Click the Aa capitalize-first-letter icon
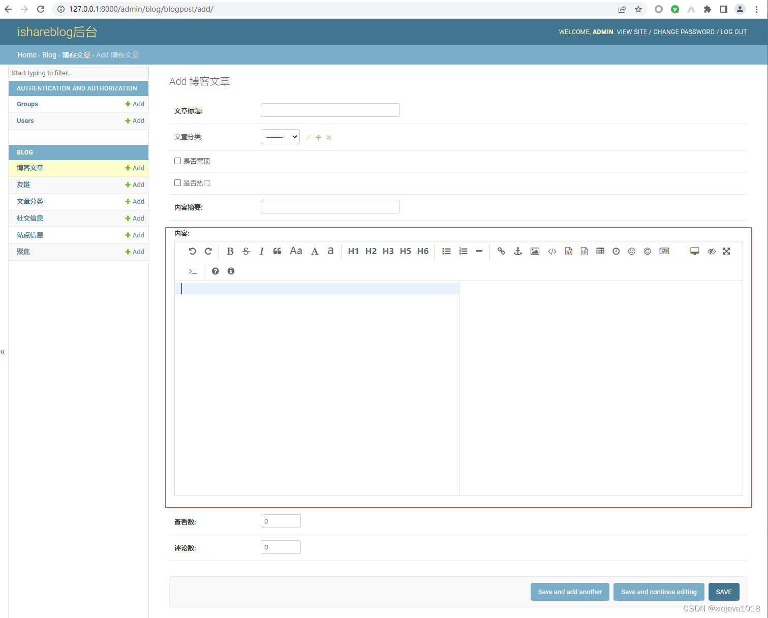This screenshot has width=768, height=618. [296, 251]
